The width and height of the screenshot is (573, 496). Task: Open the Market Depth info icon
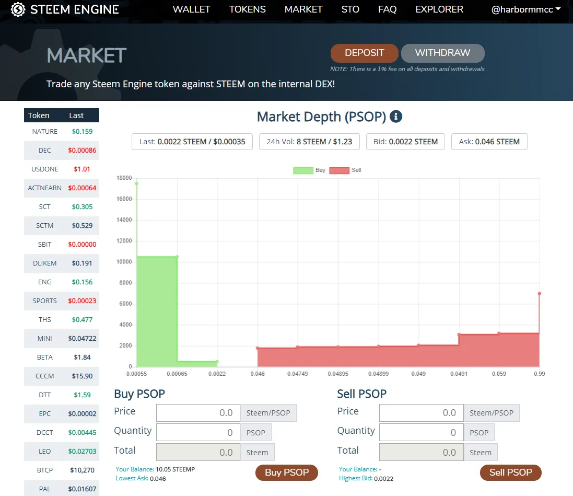396,117
